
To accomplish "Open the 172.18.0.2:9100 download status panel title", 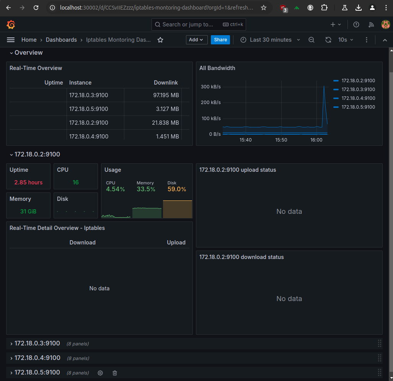I will pos(241,257).
